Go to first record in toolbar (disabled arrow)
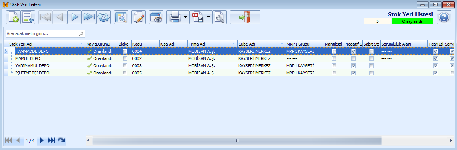The width and height of the screenshot is (457, 150). (45, 17)
